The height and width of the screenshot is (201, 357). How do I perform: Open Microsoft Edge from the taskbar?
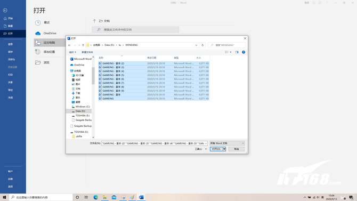pos(95,197)
